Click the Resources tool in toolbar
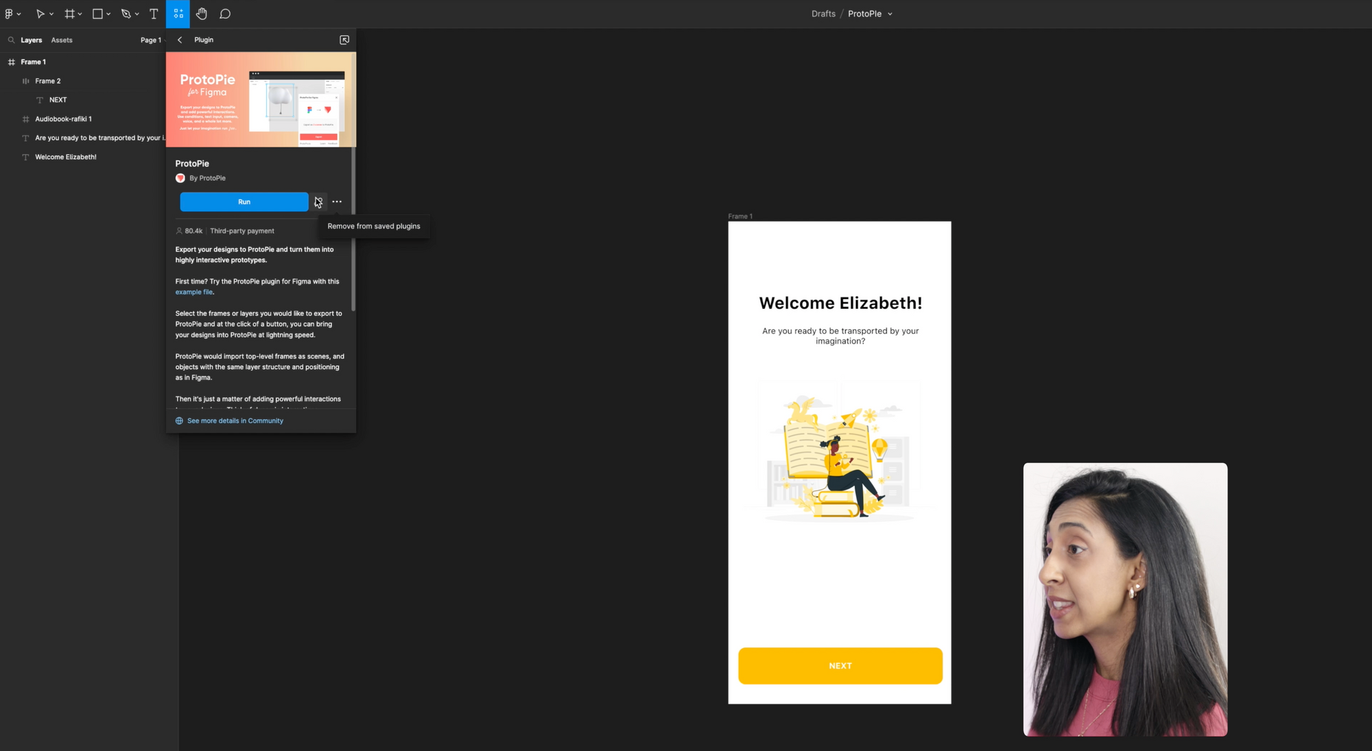The image size is (1372, 751). pos(178,14)
